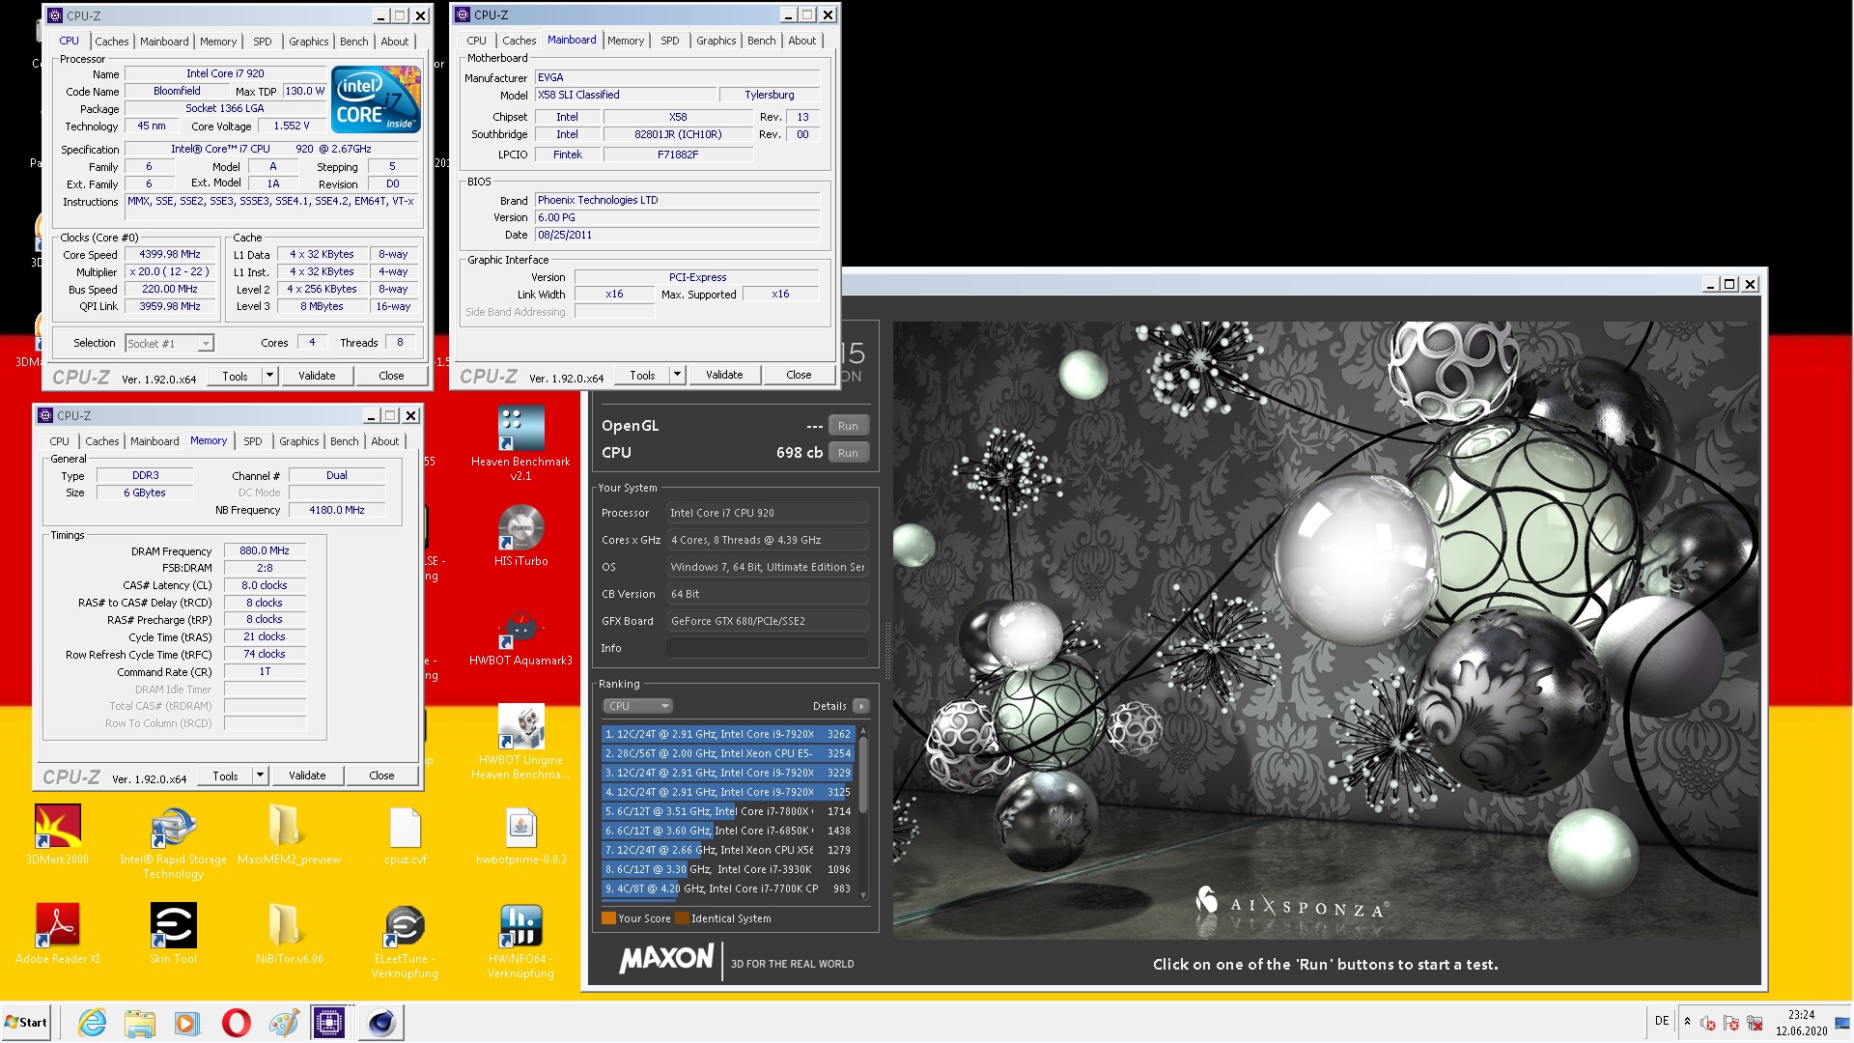
Task: Open the hwbotprime-0.8.3 file icon
Action: point(520,835)
